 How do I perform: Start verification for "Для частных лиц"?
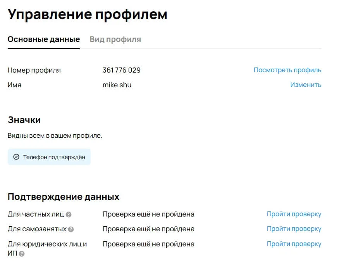(x=294, y=214)
